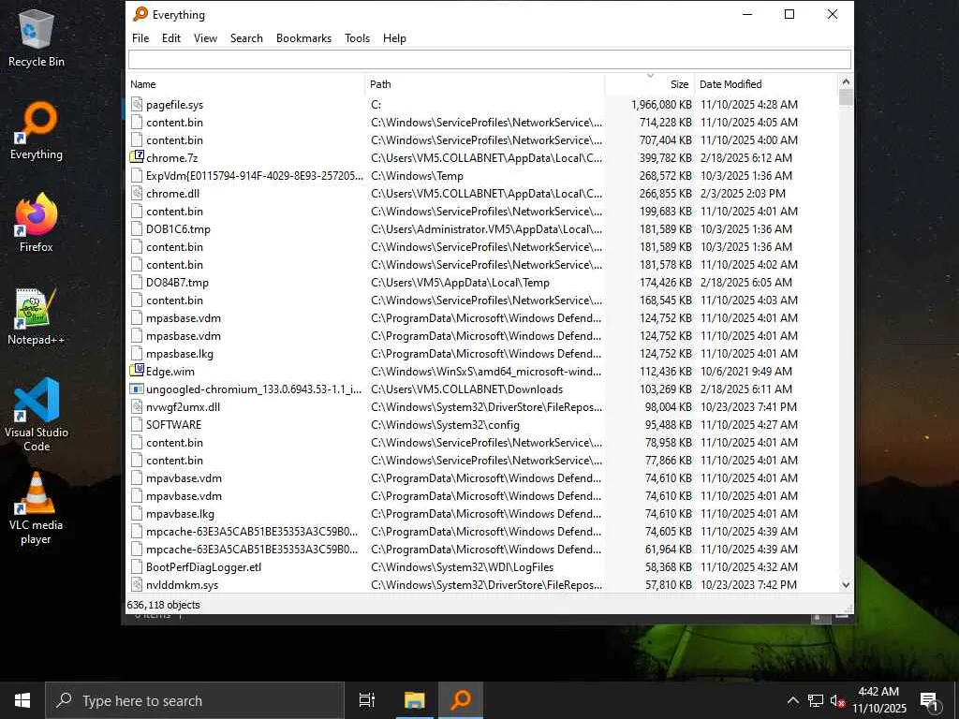Click the network status tray icon

(x=816, y=700)
